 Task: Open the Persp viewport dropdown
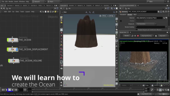coord(104,16)
